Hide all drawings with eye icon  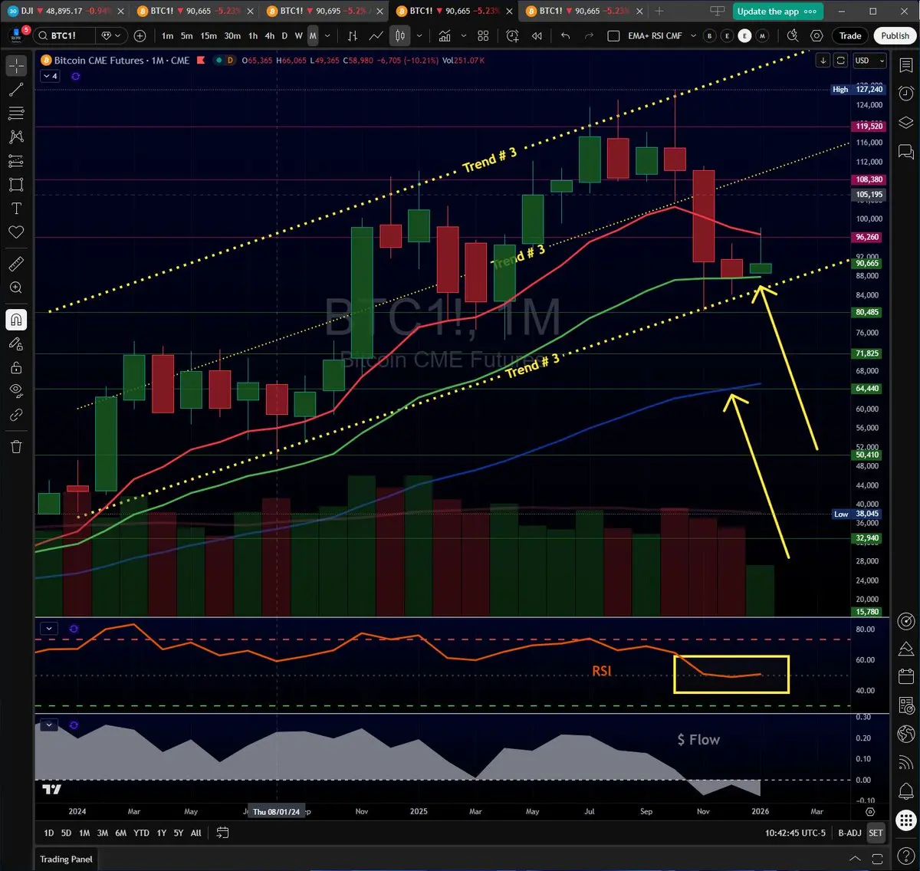point(16,391)
